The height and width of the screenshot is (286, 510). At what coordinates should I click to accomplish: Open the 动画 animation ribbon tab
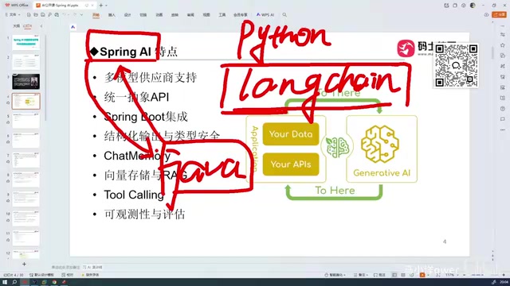pos(159,15)
